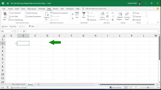Import From Table/Range
161x90 pixels.
pyautogui.click(x=16, y=20)
